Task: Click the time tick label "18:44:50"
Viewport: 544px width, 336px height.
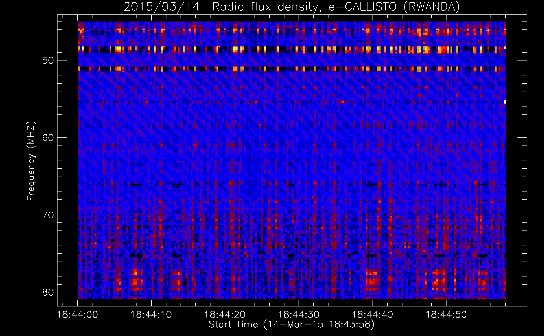Action: (446, 315)
